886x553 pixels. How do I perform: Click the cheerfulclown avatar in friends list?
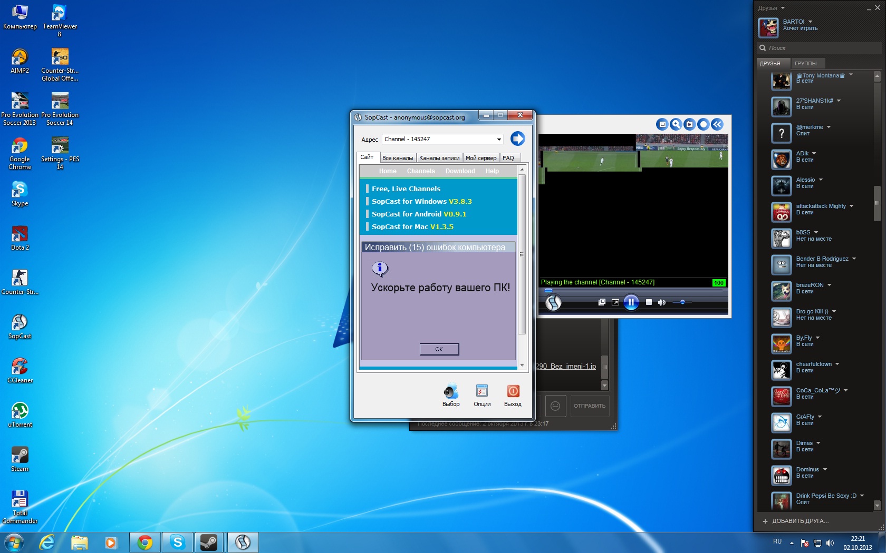[x=781, y=370]
